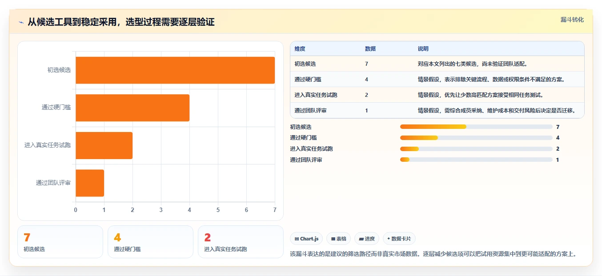The image size is (602, 276).
Task: Click the 维度 table column header
Action: 300,49
